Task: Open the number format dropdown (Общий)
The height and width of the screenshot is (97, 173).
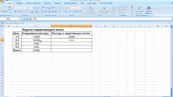Action: click(81, 8)
